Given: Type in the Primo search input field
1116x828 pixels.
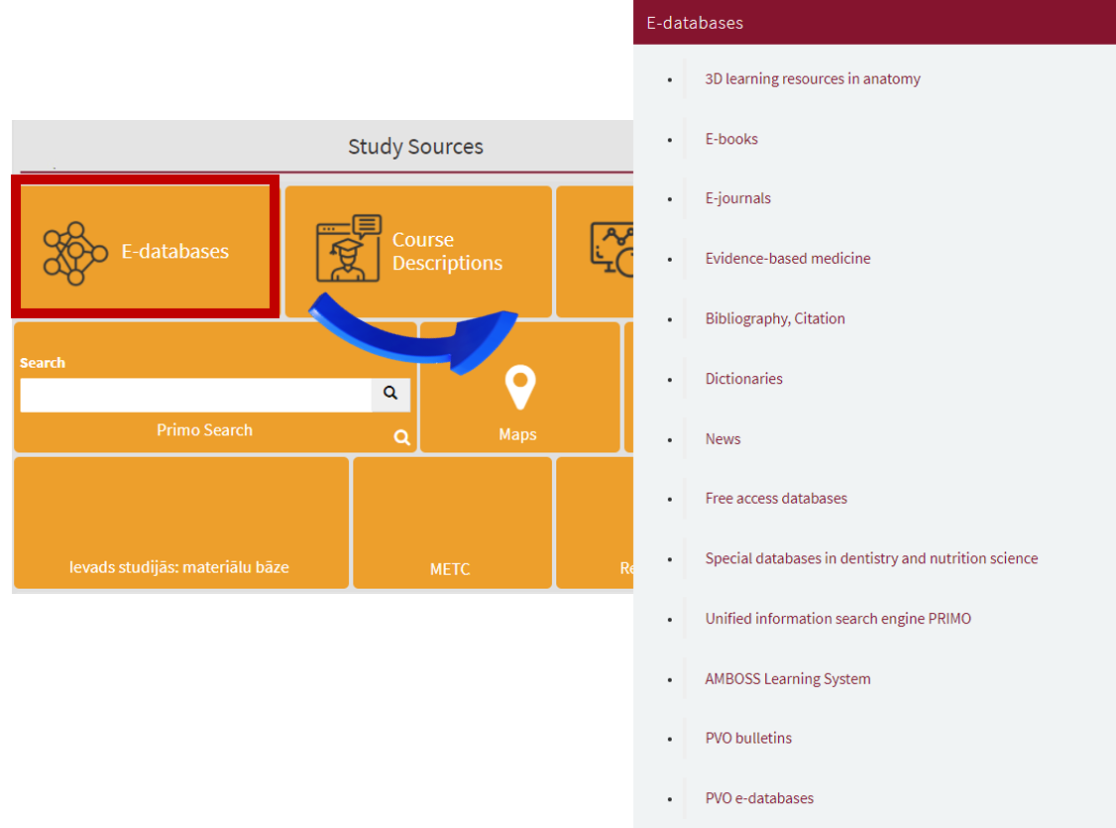Looking at the screenshot, I should [195, 395].
